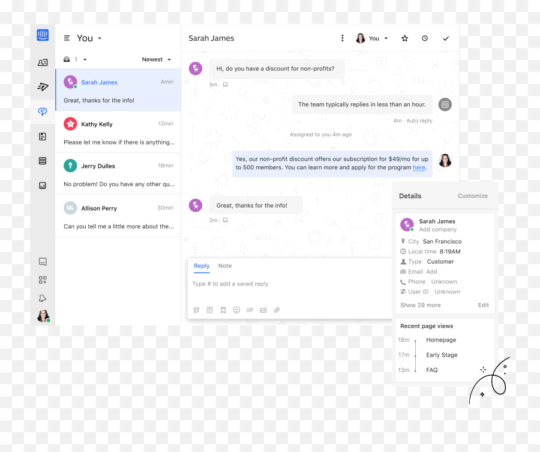Open the assignee You dropdown in header
The height and width of the screenshot is (452, 540).
[x=372, y=38]
